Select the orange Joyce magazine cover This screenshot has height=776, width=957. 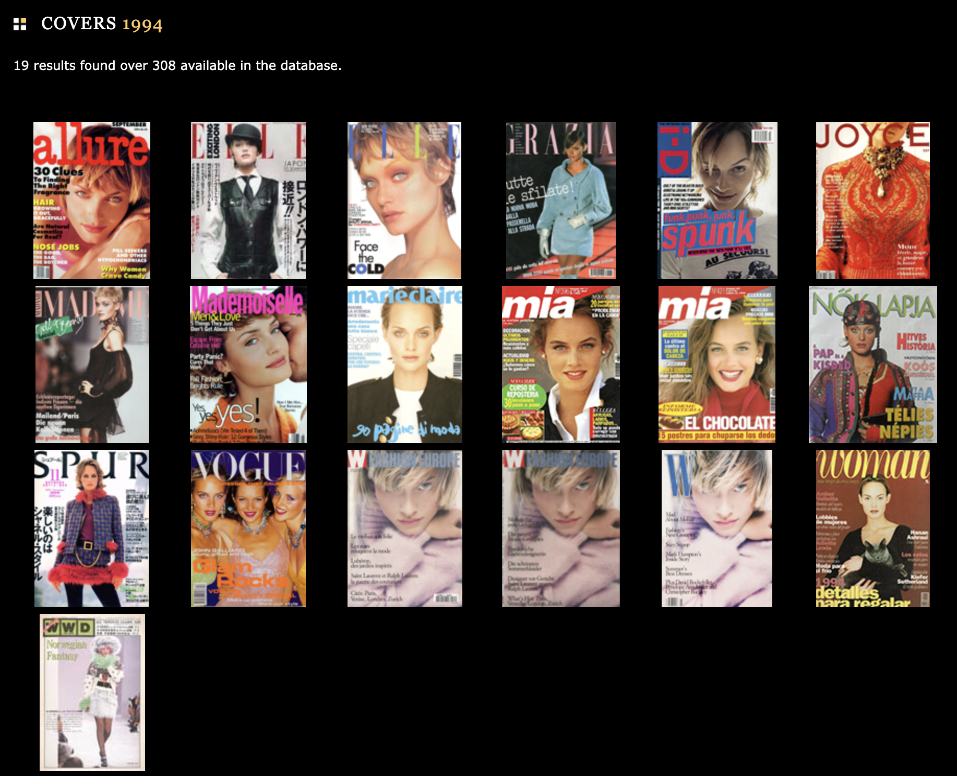pos(873,201)
